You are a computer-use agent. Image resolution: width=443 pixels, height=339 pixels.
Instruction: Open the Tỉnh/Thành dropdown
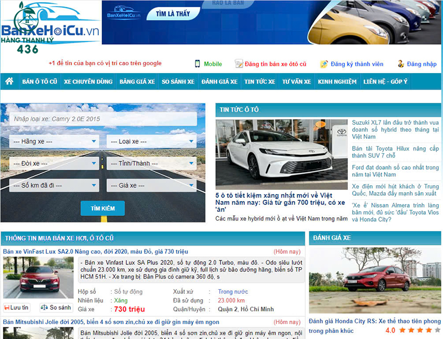click(x=151, y=164)
